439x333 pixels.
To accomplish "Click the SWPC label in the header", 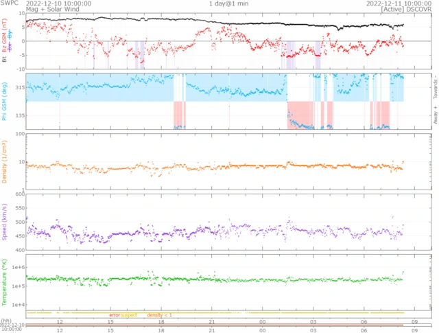I will point(8,4).
